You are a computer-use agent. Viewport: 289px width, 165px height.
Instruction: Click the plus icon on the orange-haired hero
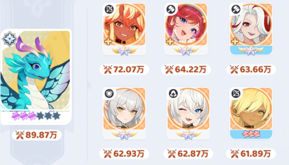(108, 41)
